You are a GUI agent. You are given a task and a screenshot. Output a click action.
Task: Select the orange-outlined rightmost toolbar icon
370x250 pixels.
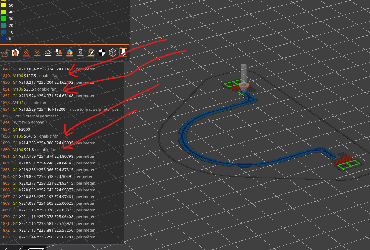click(x=124, y=52)
